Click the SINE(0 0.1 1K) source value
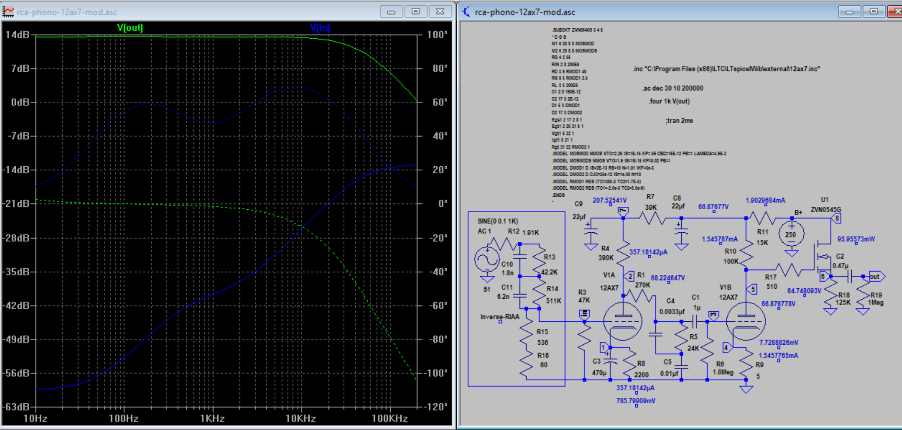Screen dimensions: 902x430 coord(498,221)
